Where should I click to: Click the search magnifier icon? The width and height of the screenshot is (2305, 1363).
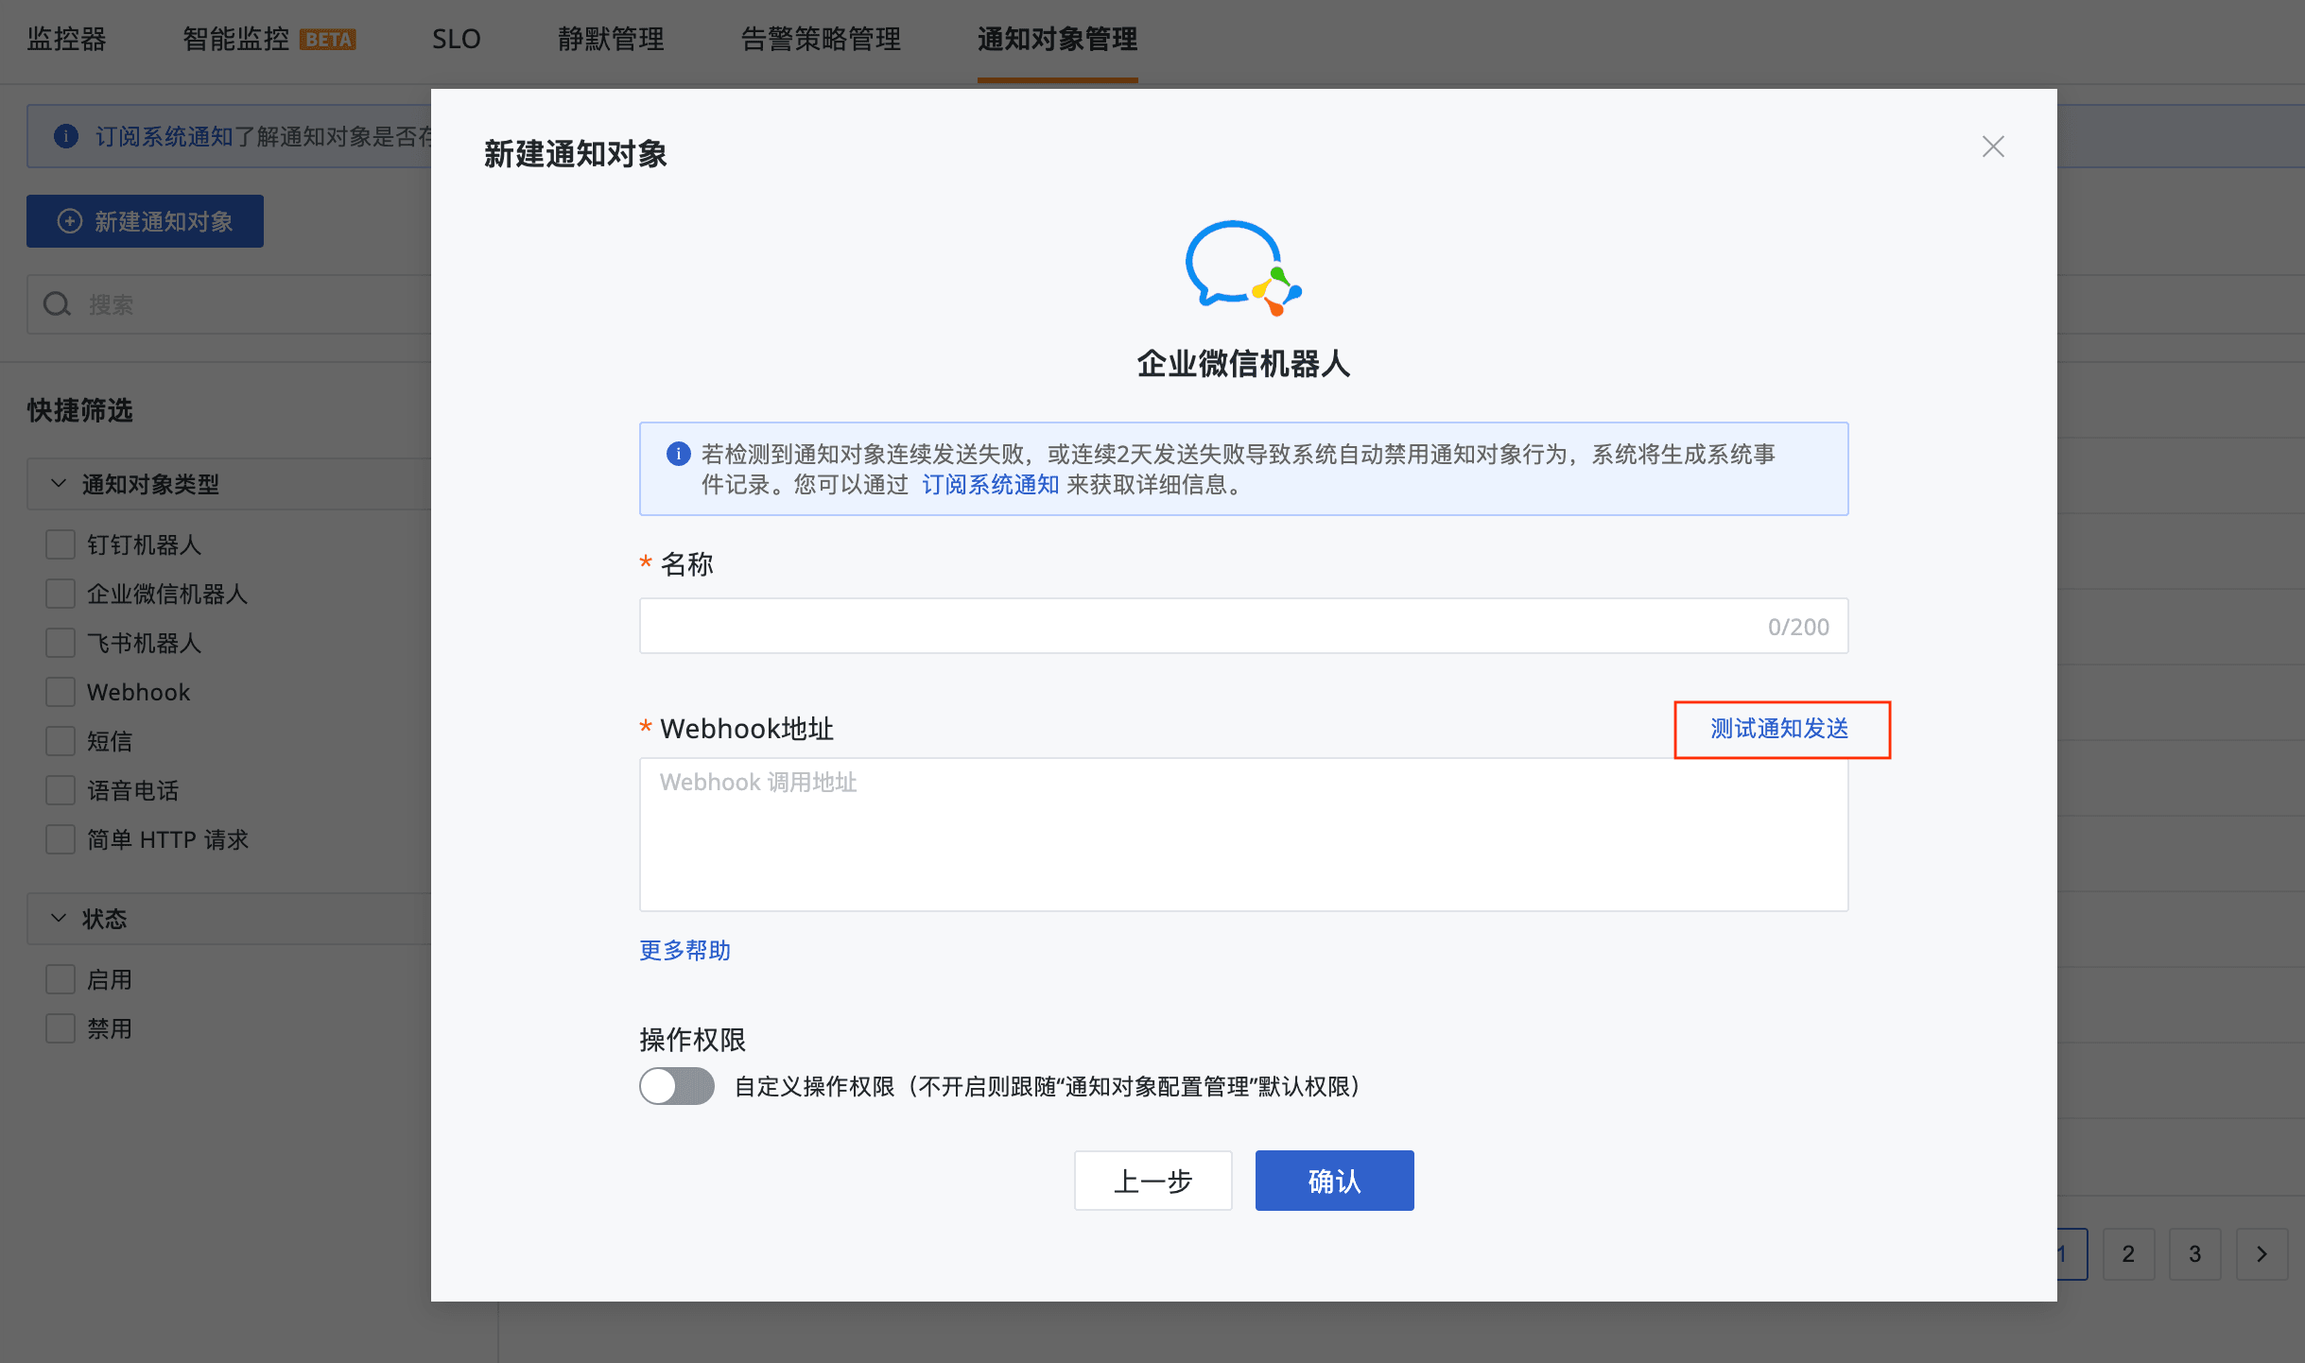point(58,304)
